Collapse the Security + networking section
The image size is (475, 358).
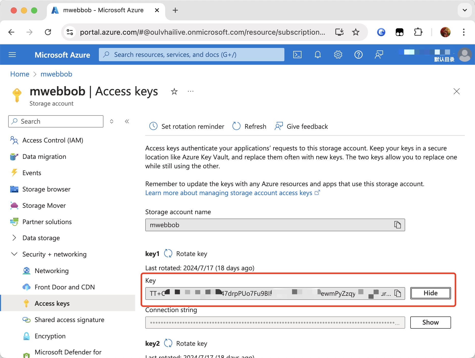15,254
